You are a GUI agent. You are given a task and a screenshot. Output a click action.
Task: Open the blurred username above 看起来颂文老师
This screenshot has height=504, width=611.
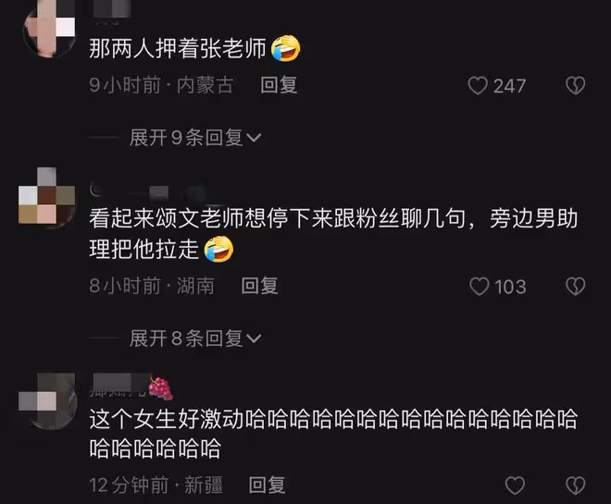pos(148,191)
